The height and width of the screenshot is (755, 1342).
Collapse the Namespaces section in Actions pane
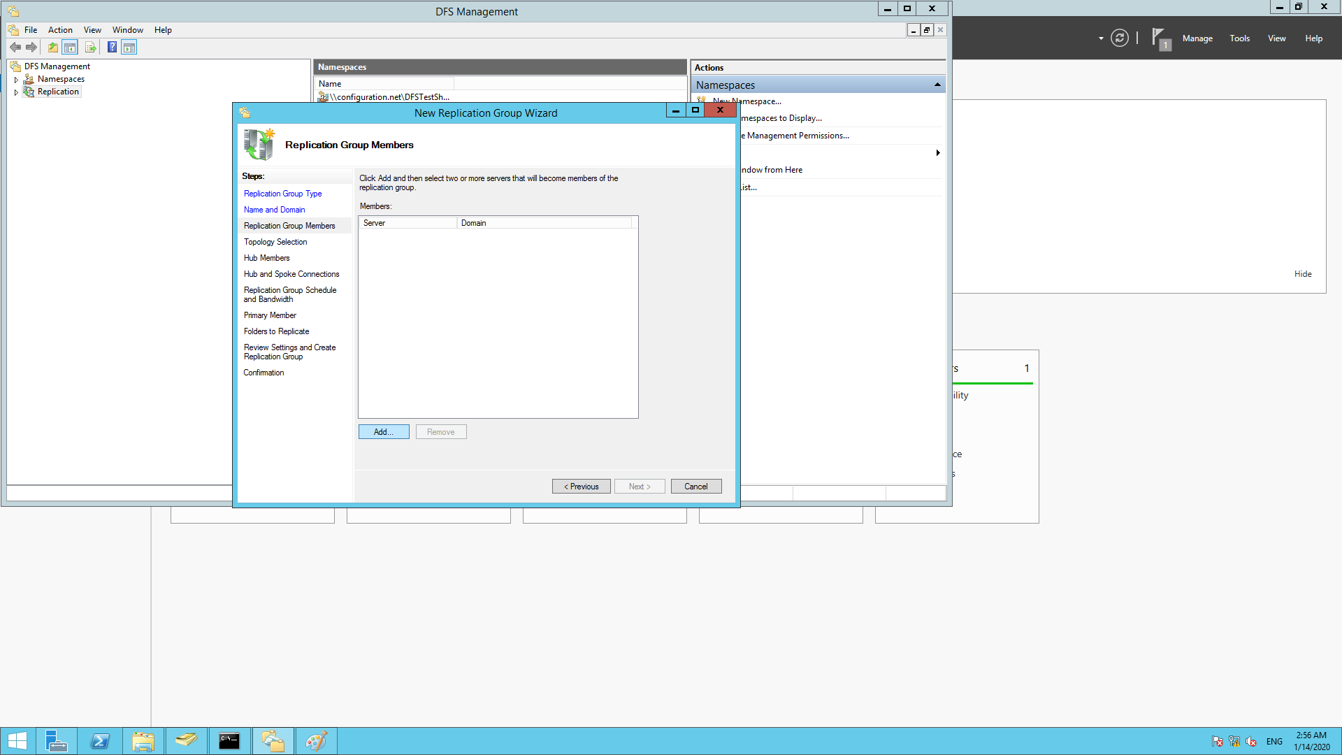point(937,84)
